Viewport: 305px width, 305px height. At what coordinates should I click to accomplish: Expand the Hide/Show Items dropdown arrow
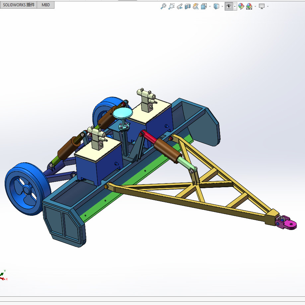click(x=235, y=6)
